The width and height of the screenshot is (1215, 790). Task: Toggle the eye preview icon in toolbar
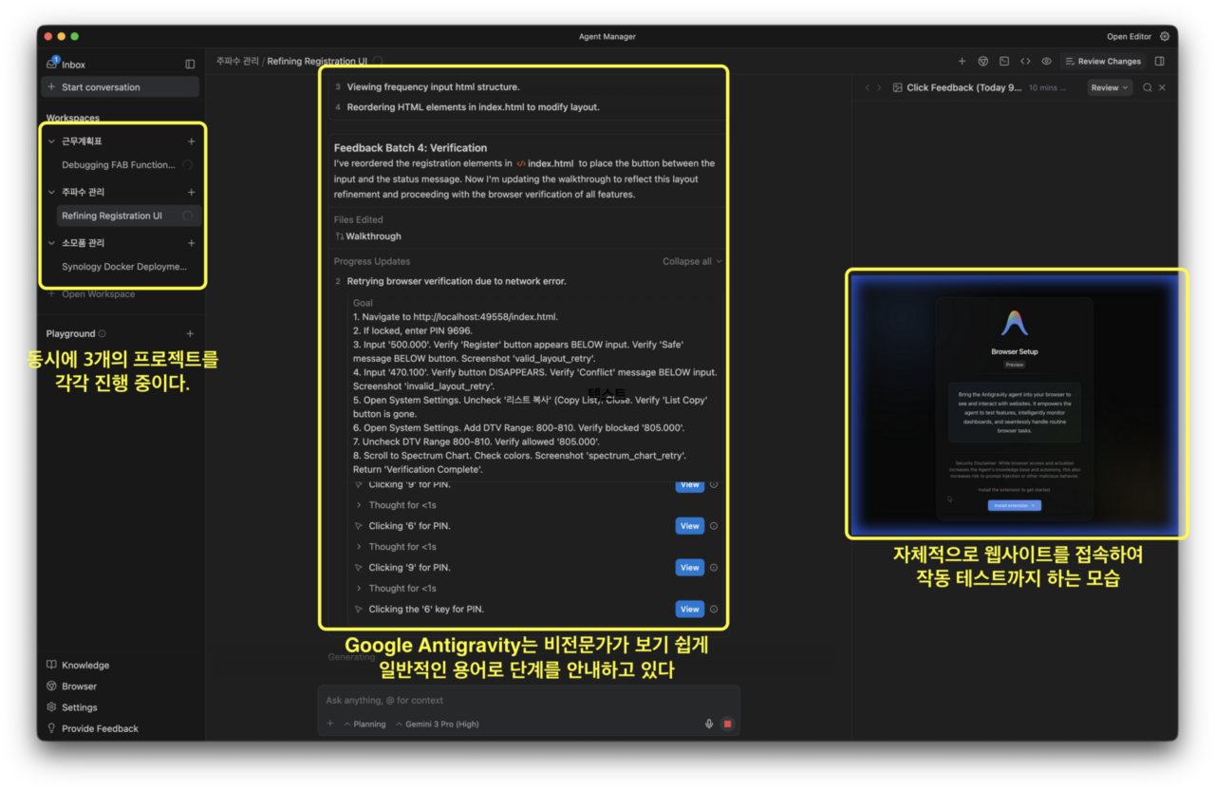(1046, 62)
